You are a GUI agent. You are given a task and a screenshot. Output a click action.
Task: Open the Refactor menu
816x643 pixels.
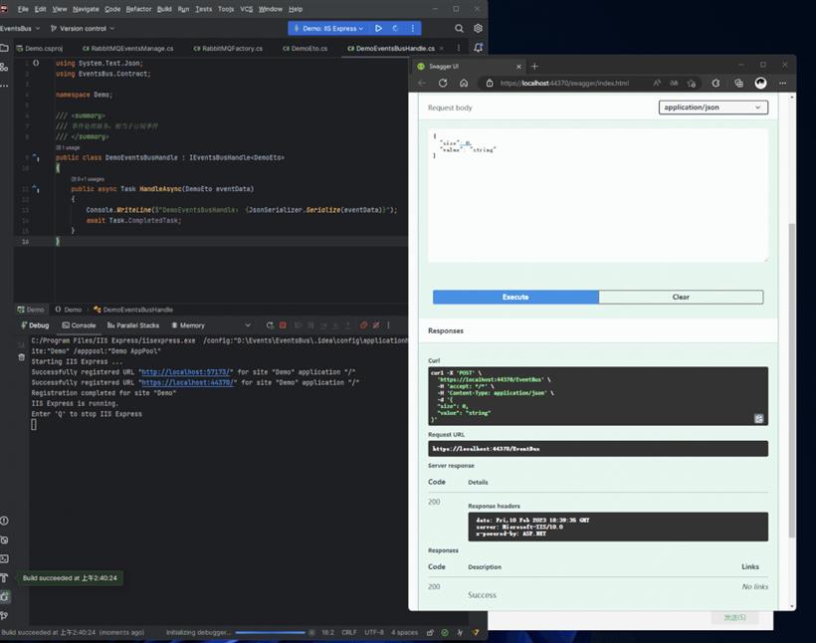tap(138, 9)
